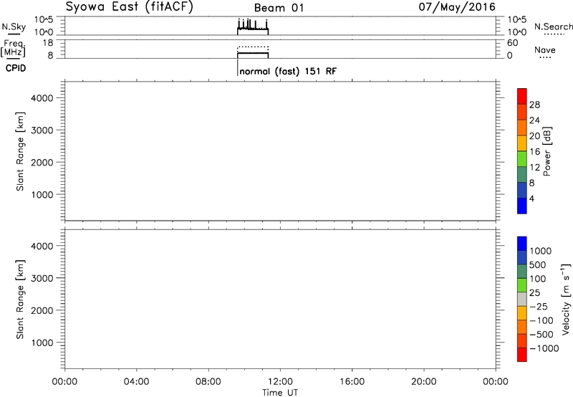Click the '04:00' time tick label

[136, 382]
